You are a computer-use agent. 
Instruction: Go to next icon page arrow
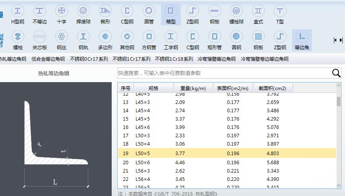pyautogui.click(x=341, y=40)
